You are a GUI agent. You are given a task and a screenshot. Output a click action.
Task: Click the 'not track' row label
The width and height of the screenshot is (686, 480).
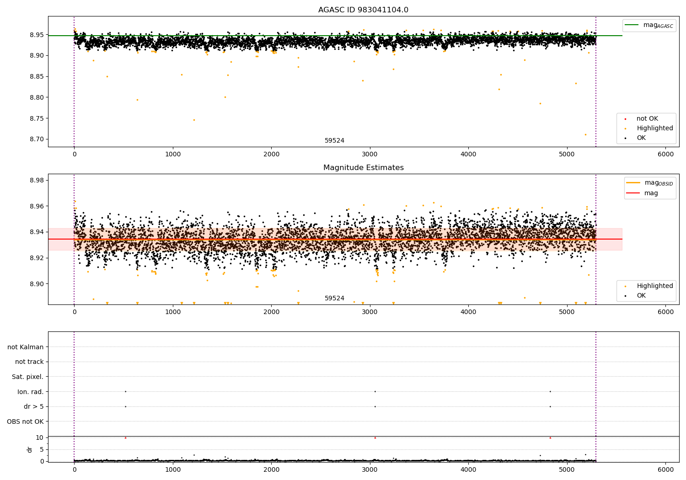pyautogui.click(x=29, y=362)
